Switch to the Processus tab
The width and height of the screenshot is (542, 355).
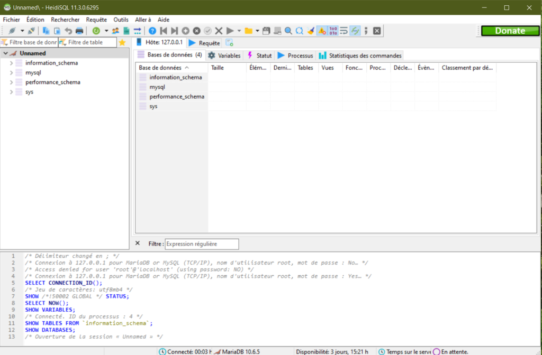[x=295, y=55]
